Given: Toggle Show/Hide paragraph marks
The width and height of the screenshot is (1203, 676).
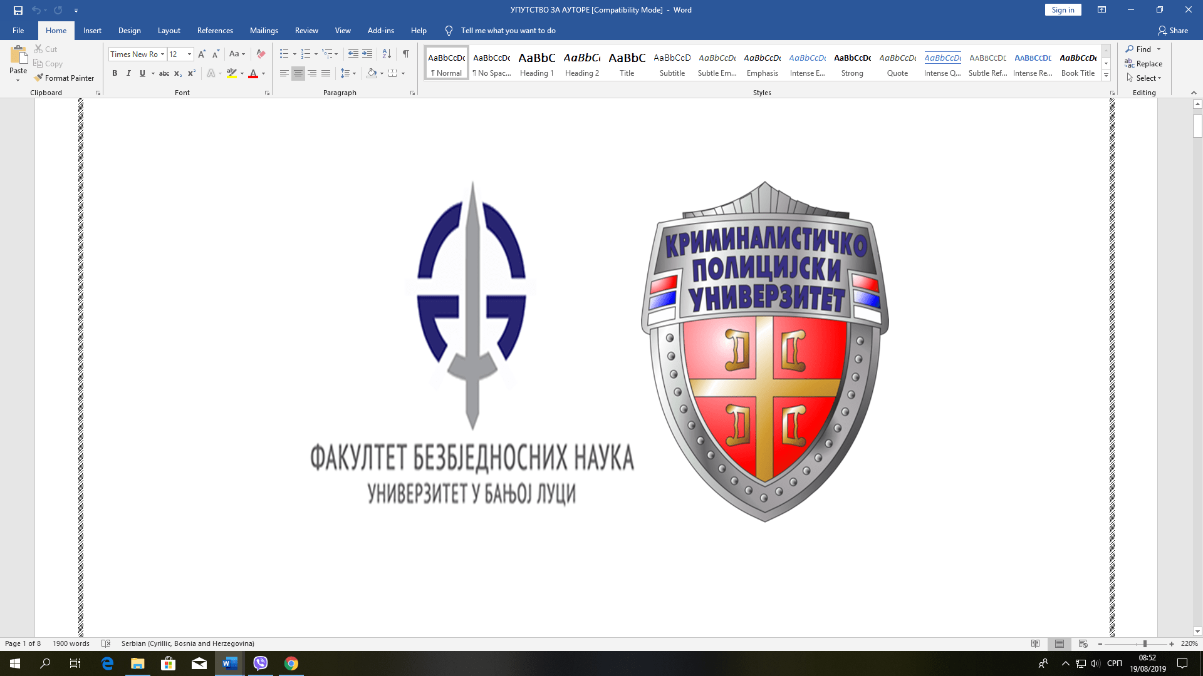Looking at the screenshot, I should 406,54.
